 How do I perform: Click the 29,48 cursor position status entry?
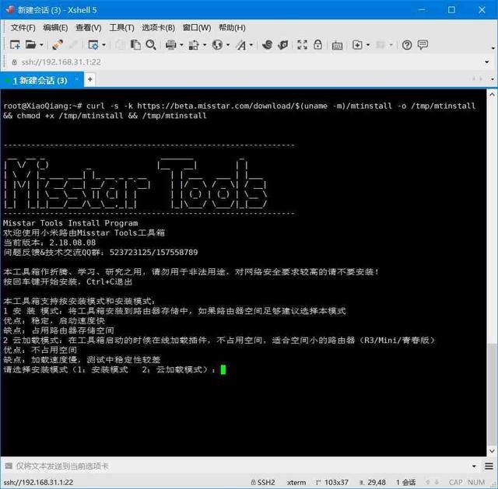373,483
